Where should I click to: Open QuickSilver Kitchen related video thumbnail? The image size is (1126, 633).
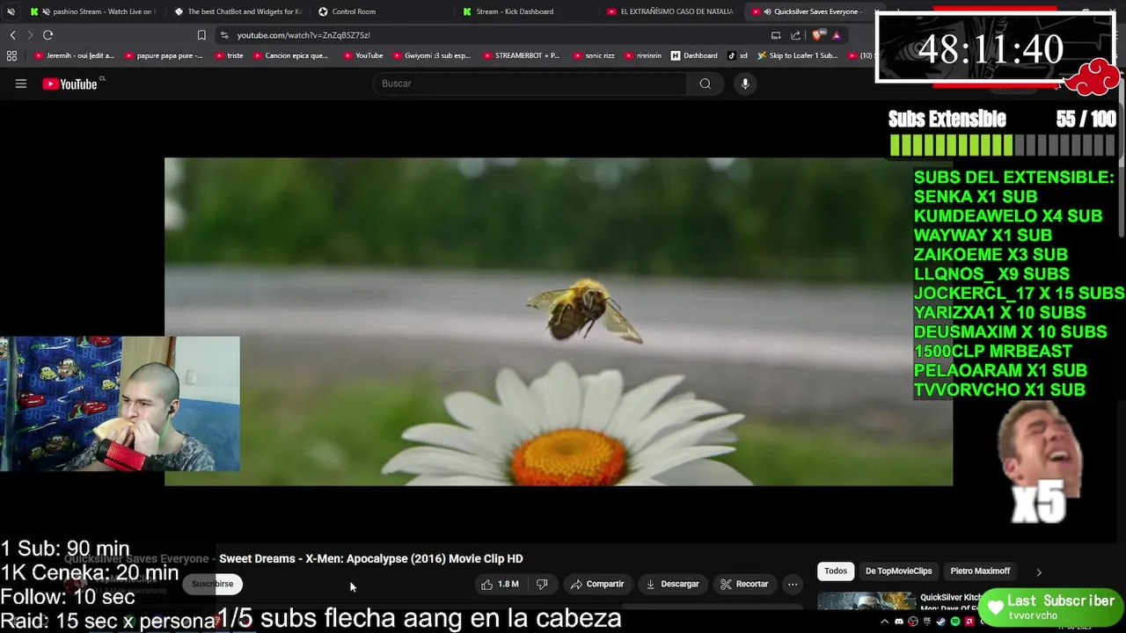pyautogui.click(x=866, y=601)
